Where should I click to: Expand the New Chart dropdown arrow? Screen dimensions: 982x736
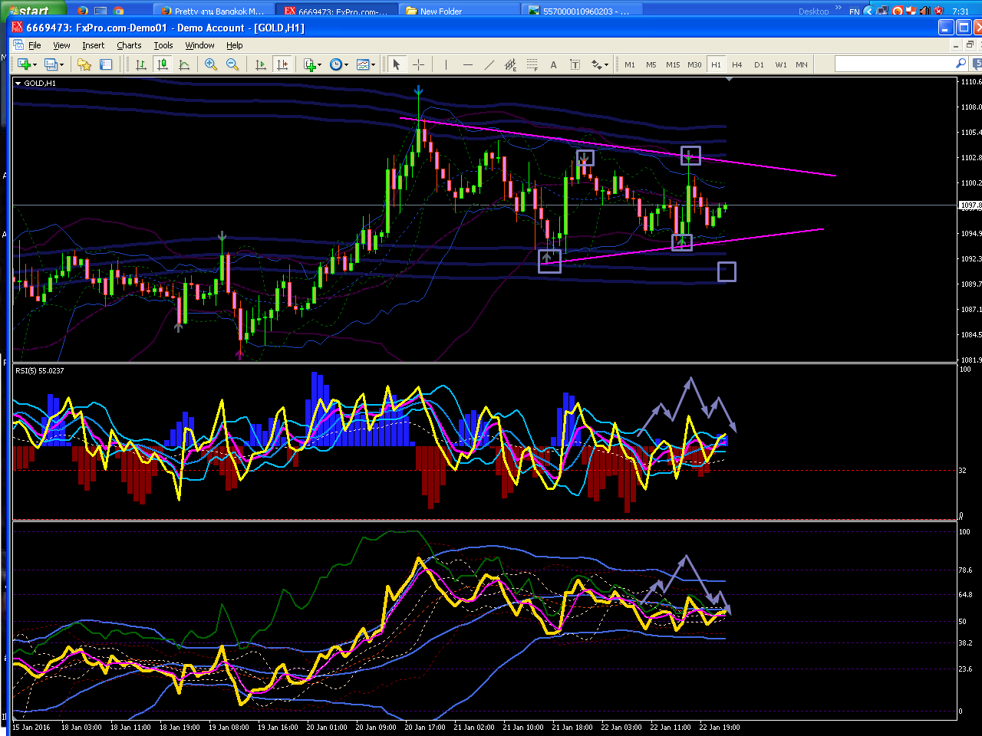point(34,64)
